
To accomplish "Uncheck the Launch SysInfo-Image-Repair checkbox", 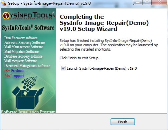I will coord(63,68).
